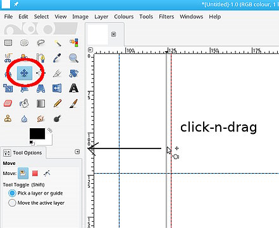Open image menu button at ruler corner
The height and width of the screenshot is (228, 279).
90,50
